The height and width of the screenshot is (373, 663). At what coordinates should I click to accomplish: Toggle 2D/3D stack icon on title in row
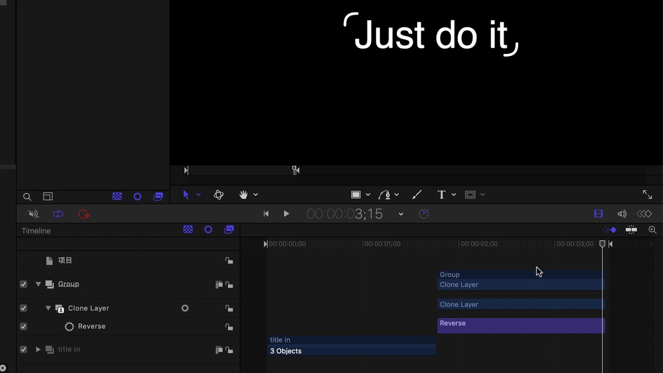(219, 350)
